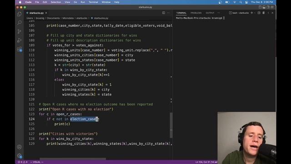Image resolution: width=291 pixels, height=164 pixels.
Task: Open the Code application menu
Action: pos(28,2)
